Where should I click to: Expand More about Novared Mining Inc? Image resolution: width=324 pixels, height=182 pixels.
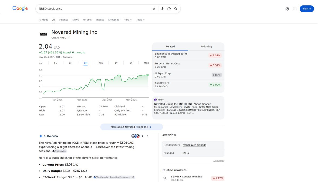(x=131, y=127)
